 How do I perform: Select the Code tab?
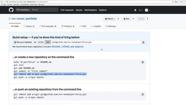[15, 26]
